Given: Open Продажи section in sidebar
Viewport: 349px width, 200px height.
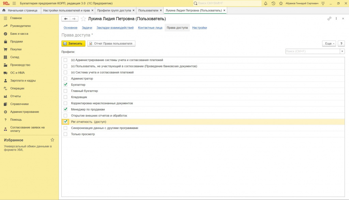Looking at the screenshot, I should (16, 41).
